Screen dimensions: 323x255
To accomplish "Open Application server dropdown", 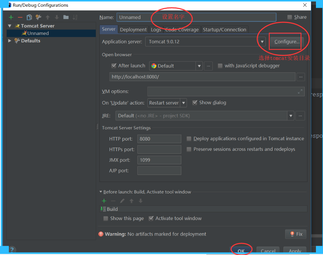I will [x=262, y=42].
